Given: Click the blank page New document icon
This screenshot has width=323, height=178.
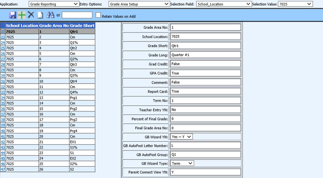Looking at the screenshot, I should point(40,15).
